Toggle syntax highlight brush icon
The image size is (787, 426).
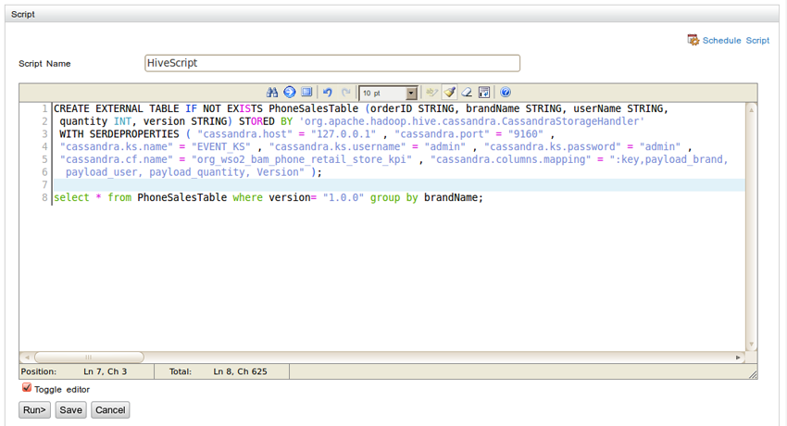pyautogui.click(x=450, y=93)
